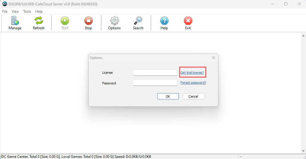The width and height of the screenshot is (306, 159).
Task: Close the iCafeCloud Server window
Action: pyautogui.click(x=299, y=4)
